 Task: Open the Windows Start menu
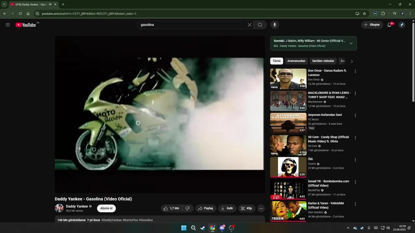coord(184,228)
